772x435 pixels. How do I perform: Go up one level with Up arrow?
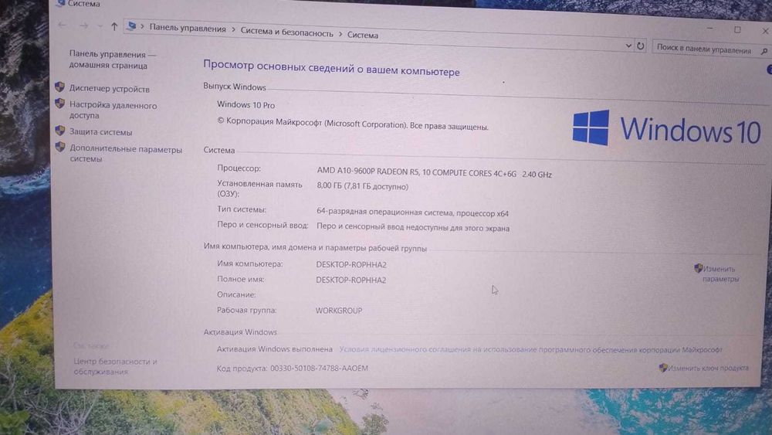pyautogui.click(x=114, y=26)
